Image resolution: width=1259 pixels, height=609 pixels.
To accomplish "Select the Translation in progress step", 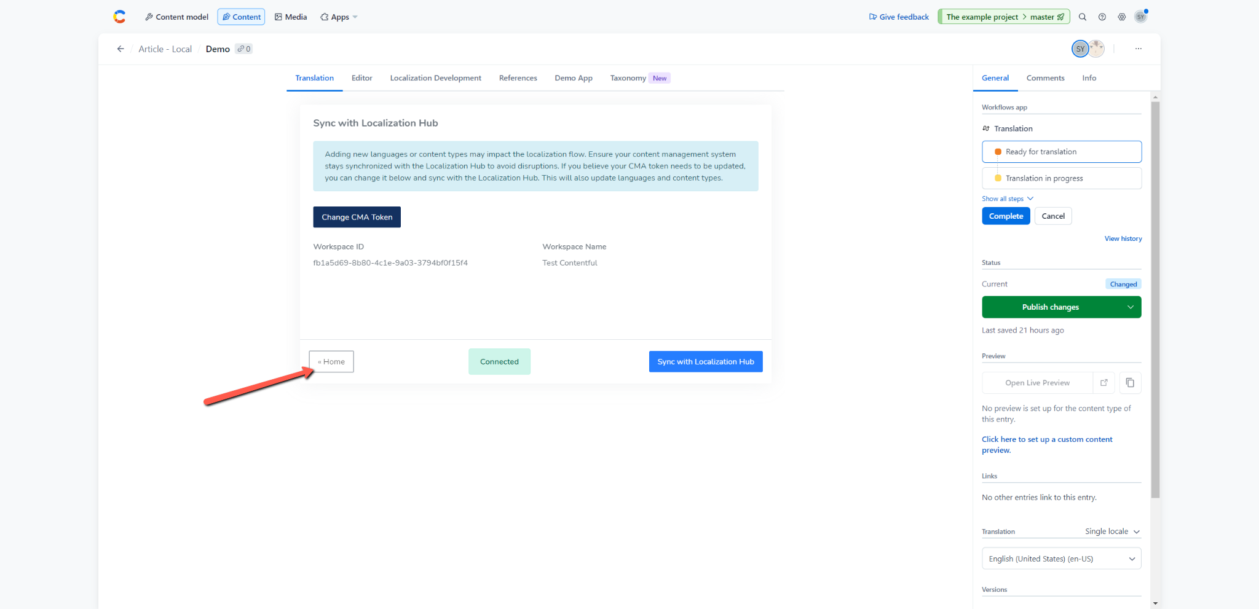I will click(x=1062, y=178).
